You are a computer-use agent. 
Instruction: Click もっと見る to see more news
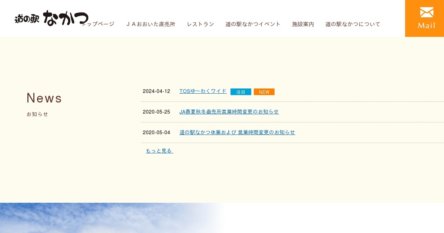pyautogui.click(x=159, y=151)
